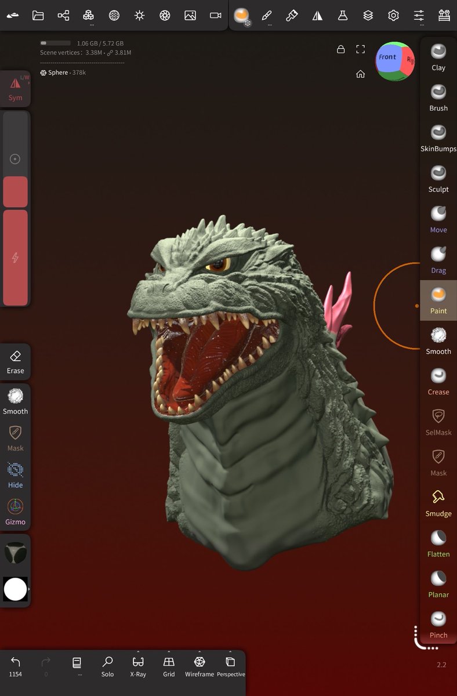The image size is (457, 696).
Task: Open the Painting brush menu in top bar
Action: pos(292,16)
